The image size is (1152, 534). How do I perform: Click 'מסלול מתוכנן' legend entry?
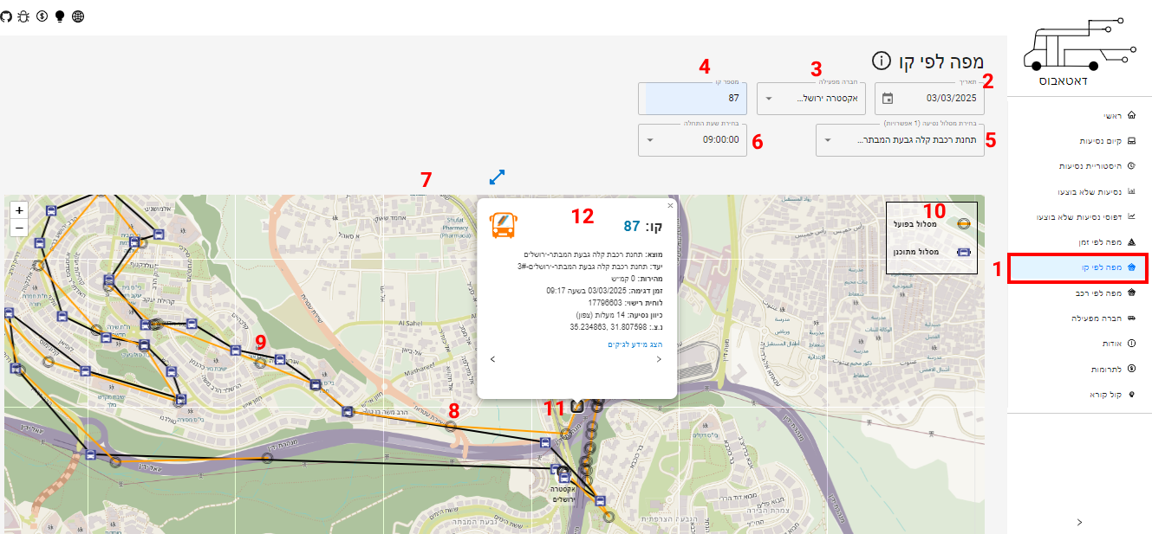coord(933,252)
